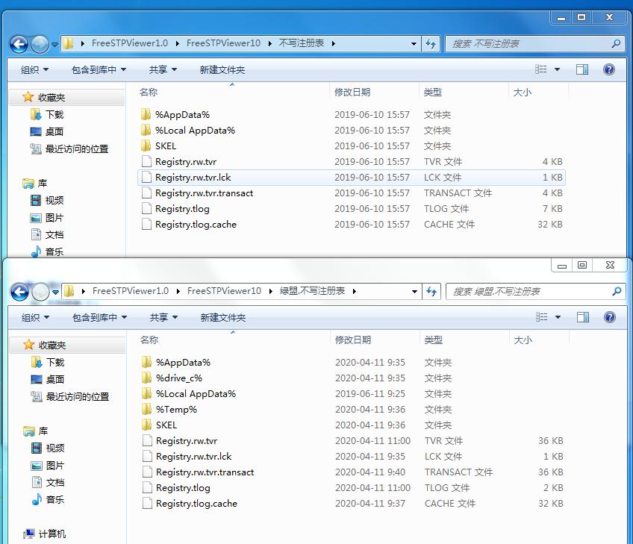Show preview pane in top window
This screenshot has height=544, width=633.
click(x=582, y=69)
